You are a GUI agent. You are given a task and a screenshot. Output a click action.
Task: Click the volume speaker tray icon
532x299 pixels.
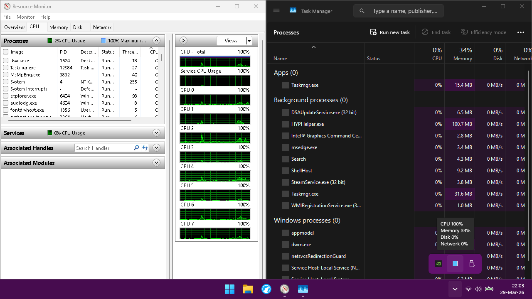click(x=478, y=289)
